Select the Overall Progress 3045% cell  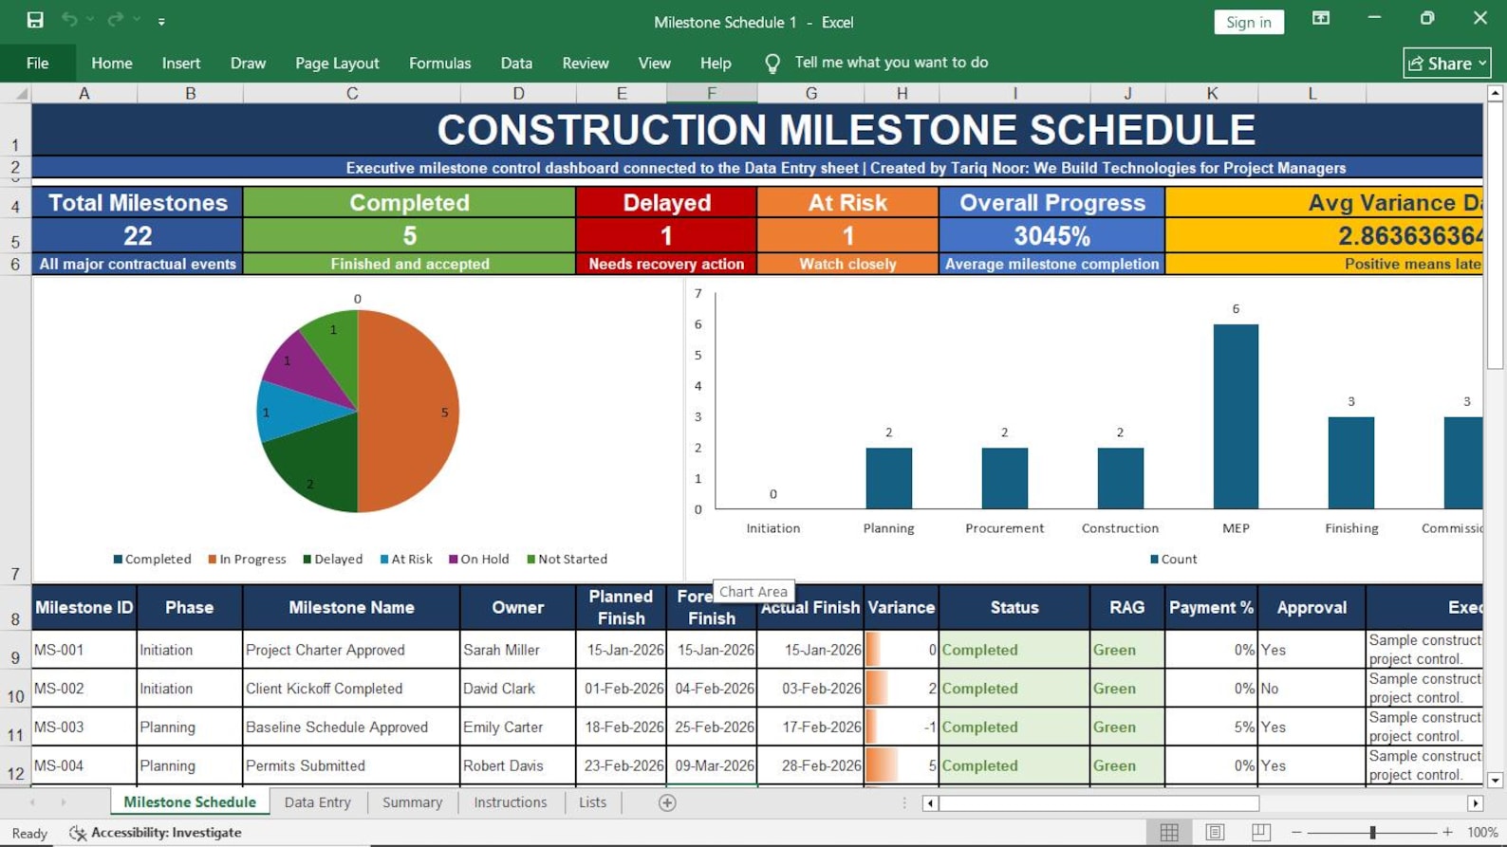1051,235
